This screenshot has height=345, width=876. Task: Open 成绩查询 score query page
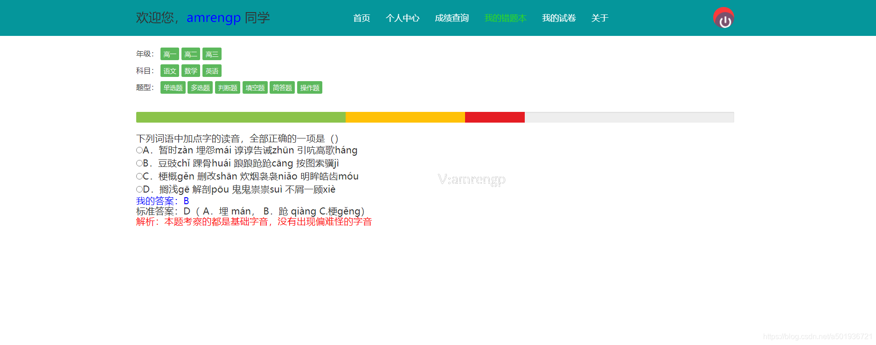(452, 18)
